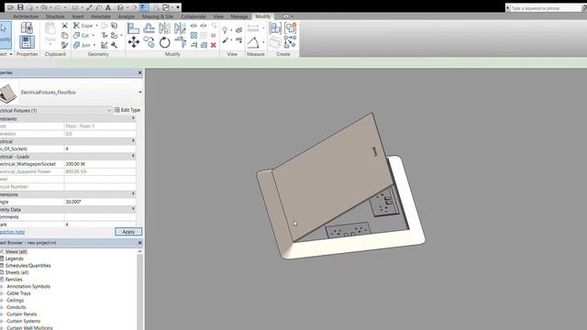The image size is (587, 330).
Task: Click the Cut to Clipboard scissors icon
Action: coord(65,26)
